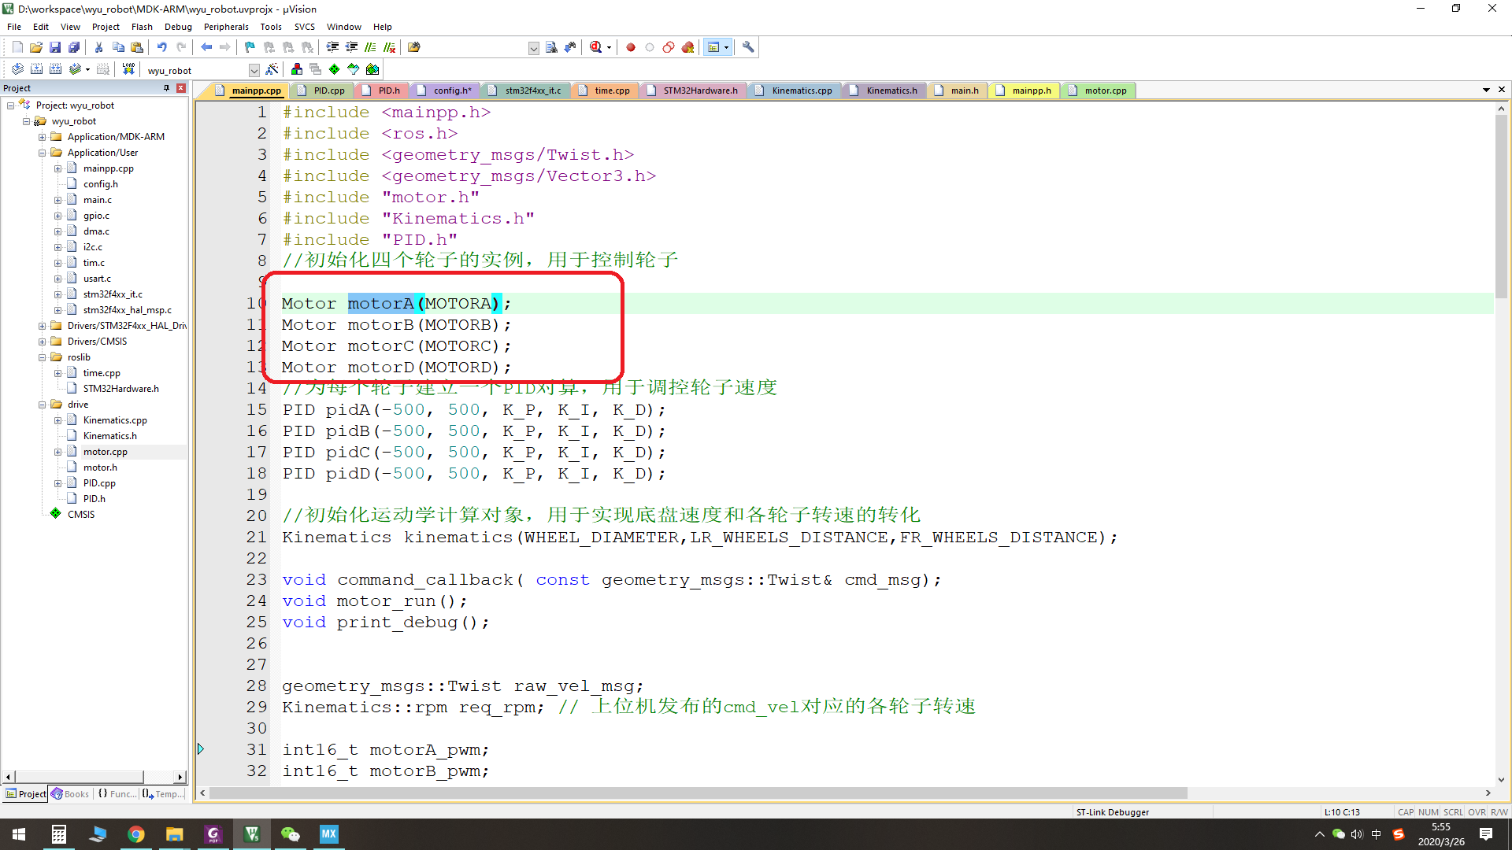The image size is (1512, 850).
Task: Open Manage Run-Time Environment green diamond
Action: 335,69
